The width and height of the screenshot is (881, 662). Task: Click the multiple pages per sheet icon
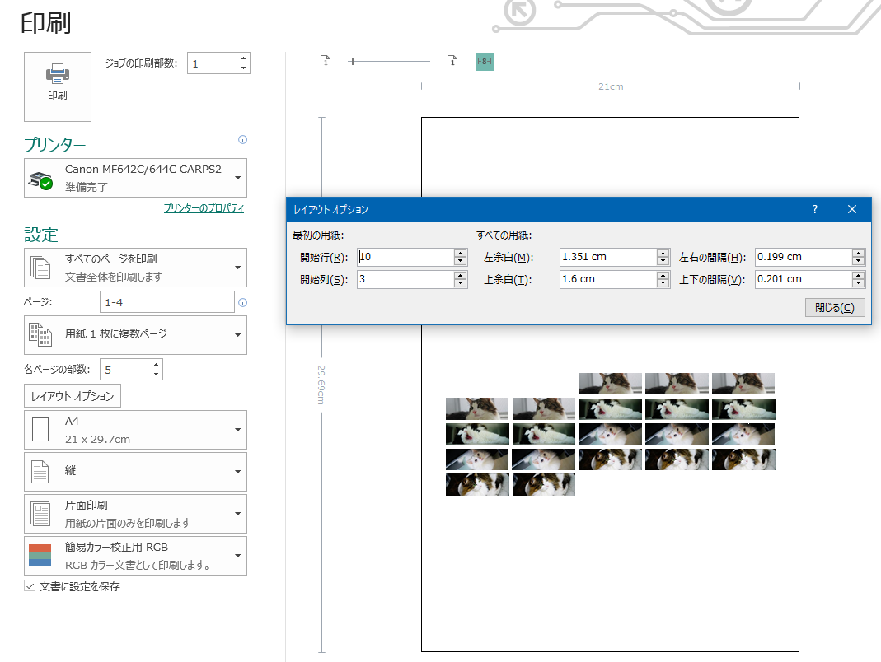point(40,334)
